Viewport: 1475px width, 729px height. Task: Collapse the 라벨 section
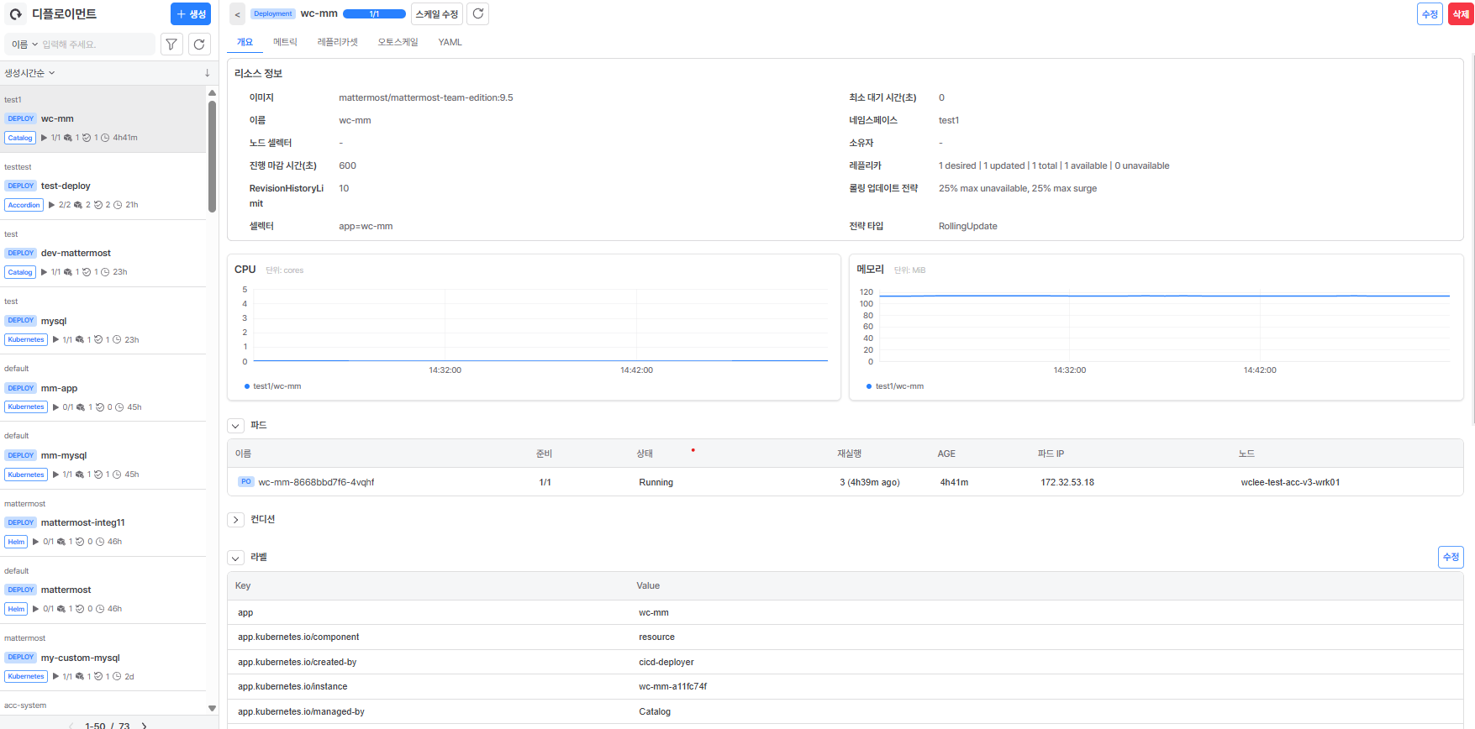coord(236,558)
